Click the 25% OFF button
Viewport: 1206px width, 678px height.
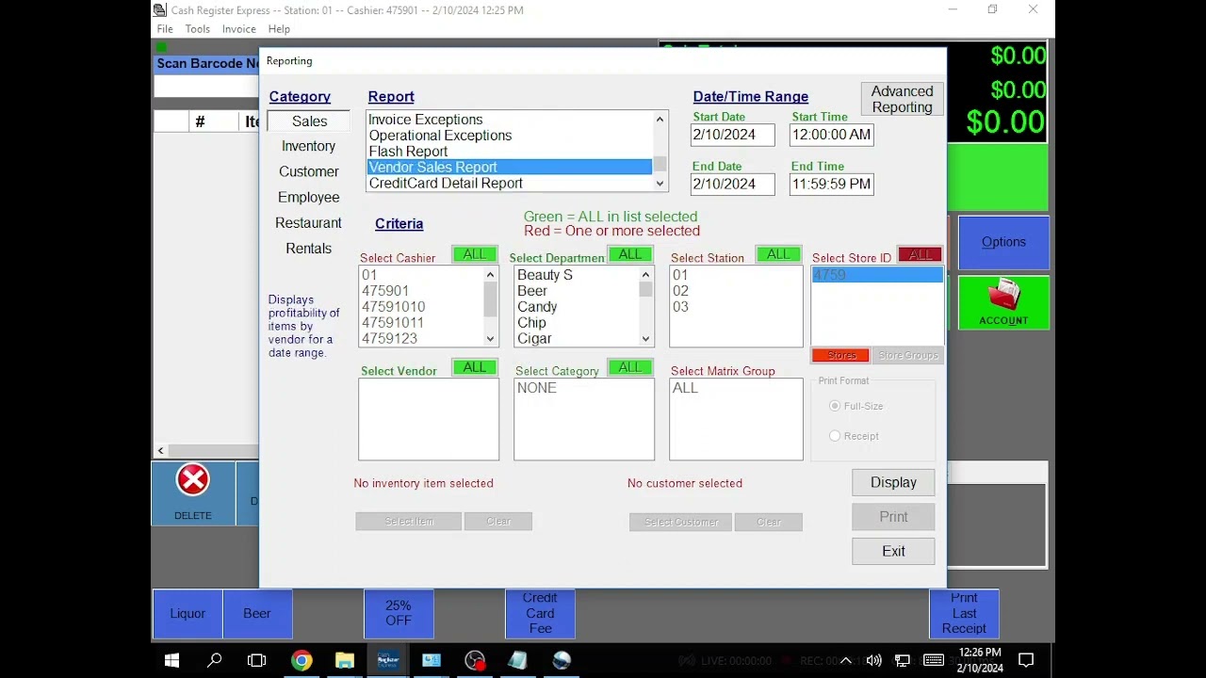tap(399, 613)
